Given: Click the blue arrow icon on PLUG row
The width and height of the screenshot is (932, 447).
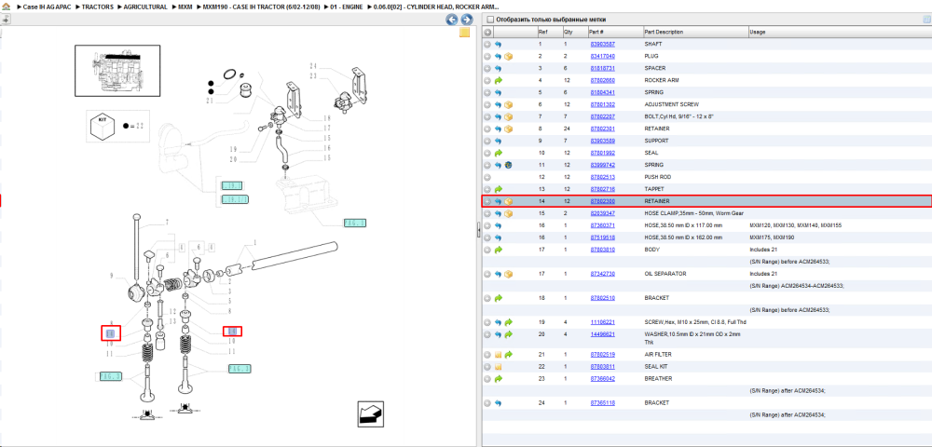Looking at the screenshot, I should tap(498, 57).
